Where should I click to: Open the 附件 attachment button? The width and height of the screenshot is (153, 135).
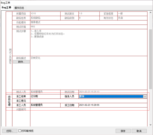[21, 62]
